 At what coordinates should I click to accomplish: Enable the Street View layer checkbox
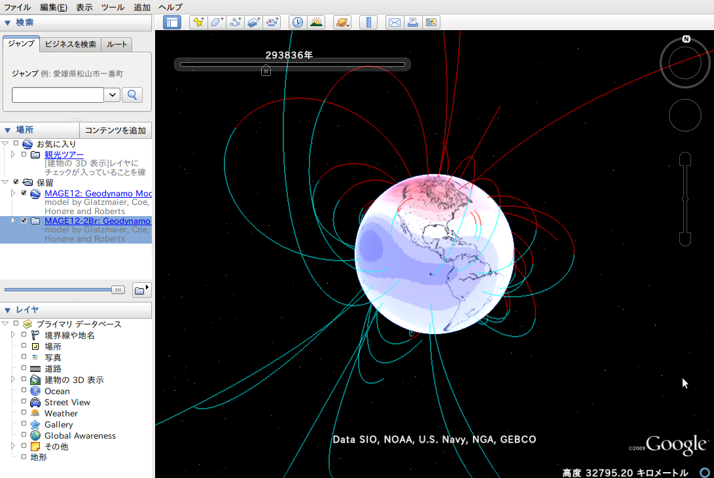pos(24,402)
